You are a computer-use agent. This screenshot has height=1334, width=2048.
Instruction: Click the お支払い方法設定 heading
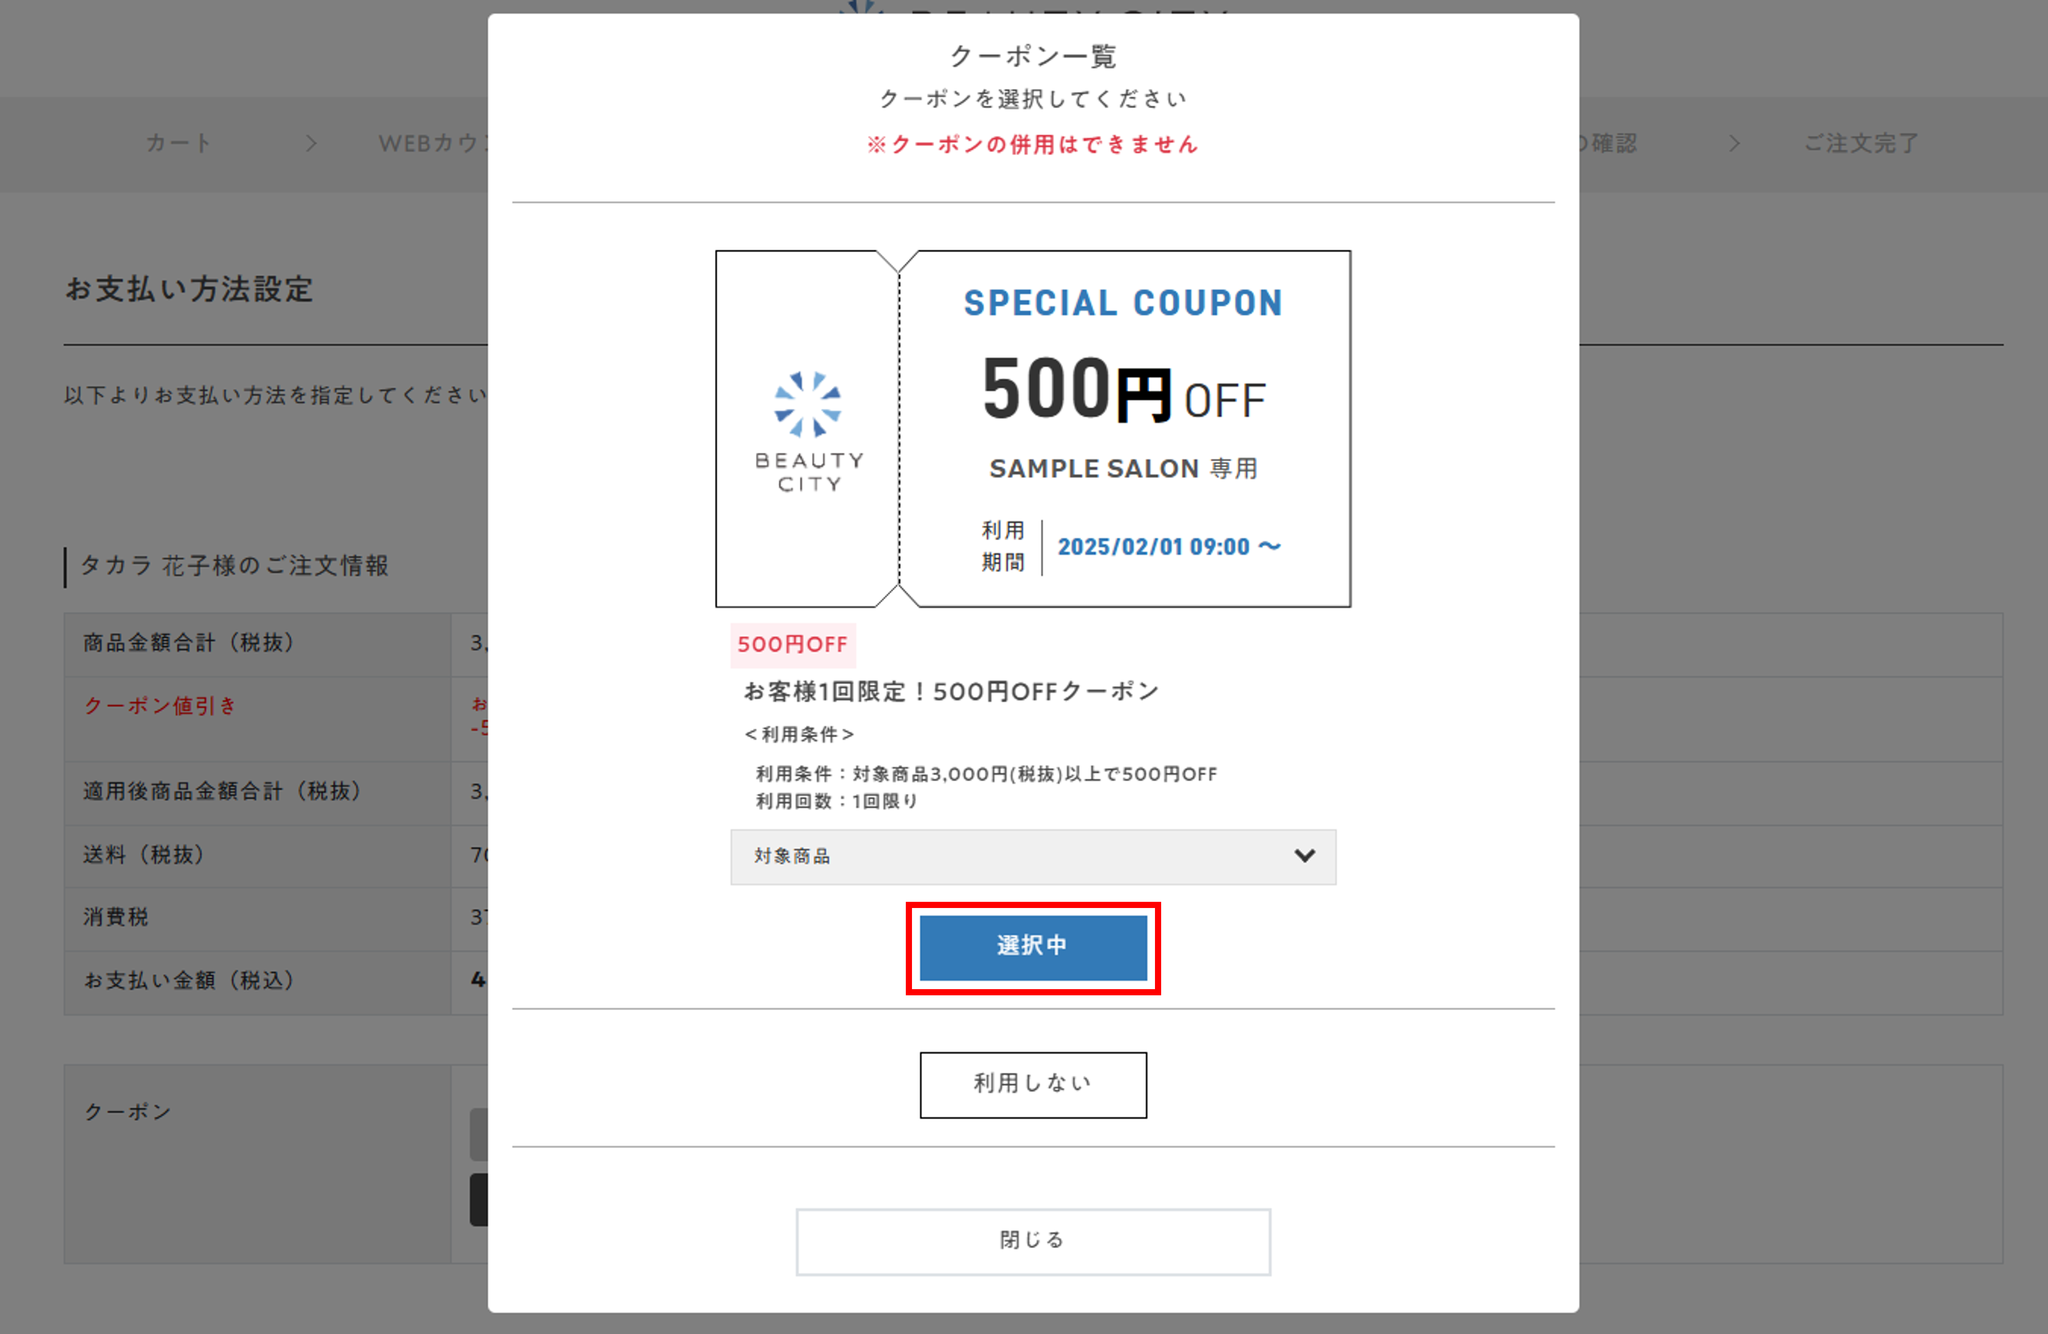[189, 289]
